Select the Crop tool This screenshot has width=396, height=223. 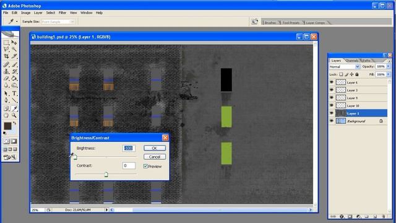[6, 56]
